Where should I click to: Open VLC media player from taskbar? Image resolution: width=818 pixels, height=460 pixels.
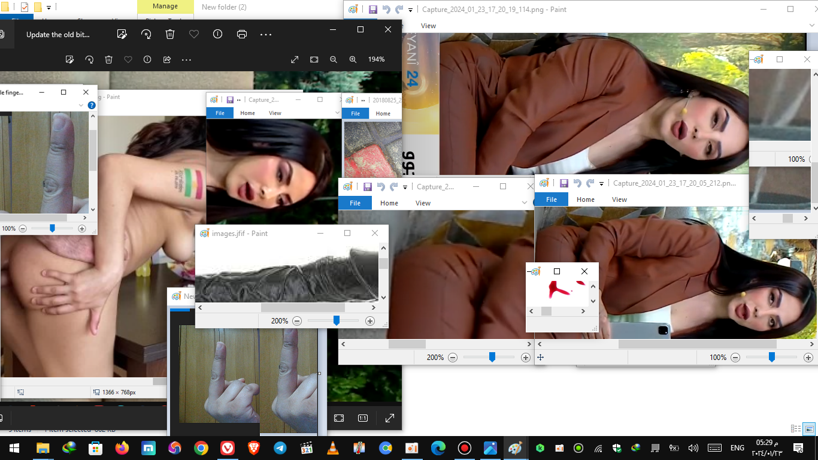tap(332, 448)
